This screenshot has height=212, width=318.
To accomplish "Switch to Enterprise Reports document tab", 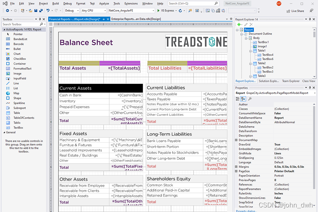I will click(136, 19).
